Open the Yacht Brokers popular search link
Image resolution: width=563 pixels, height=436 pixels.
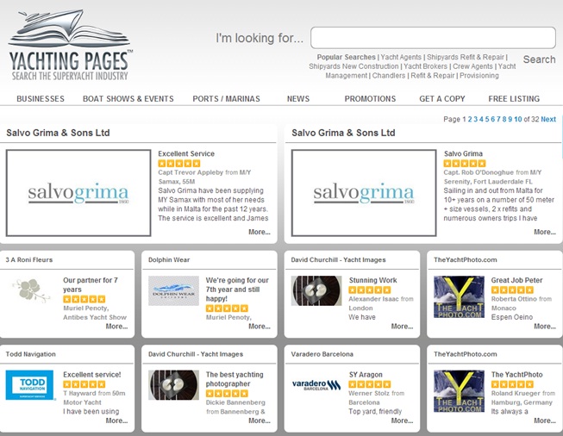pos(426,65)
